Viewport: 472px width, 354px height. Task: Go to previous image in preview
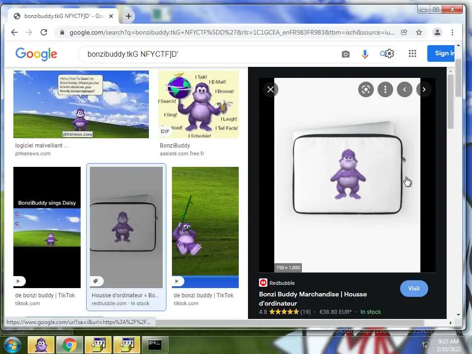(405, 89)
